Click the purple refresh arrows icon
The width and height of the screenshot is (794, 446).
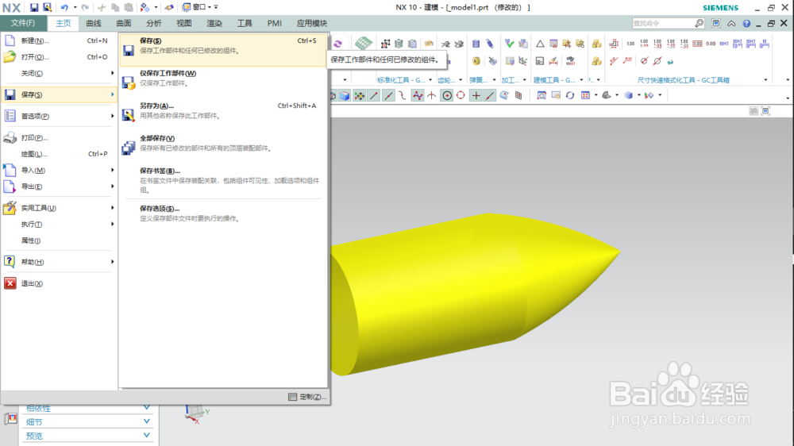click(337, 44)
